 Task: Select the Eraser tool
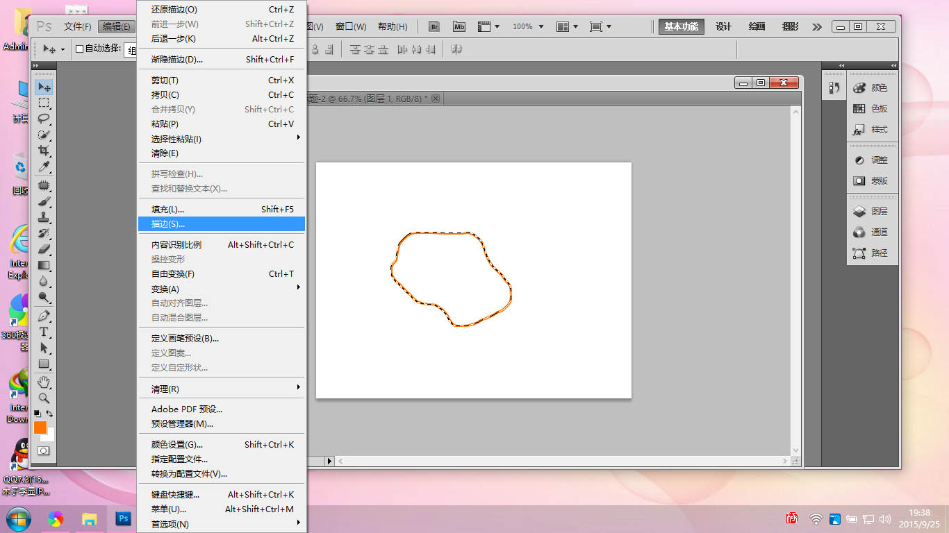[x=44, y=249]
